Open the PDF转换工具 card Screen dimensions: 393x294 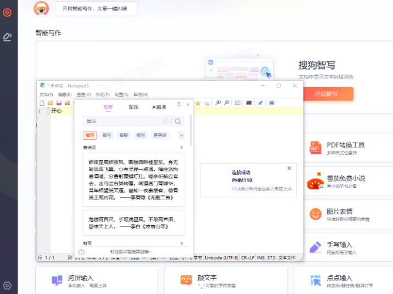coord(349,148)
